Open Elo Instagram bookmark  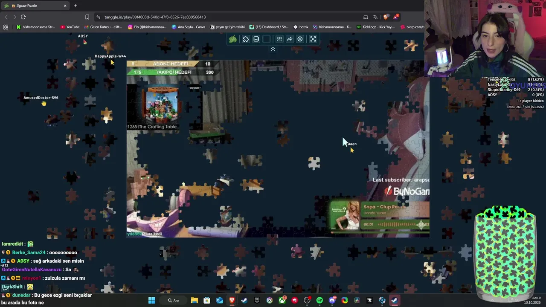(x=147, y=27)
